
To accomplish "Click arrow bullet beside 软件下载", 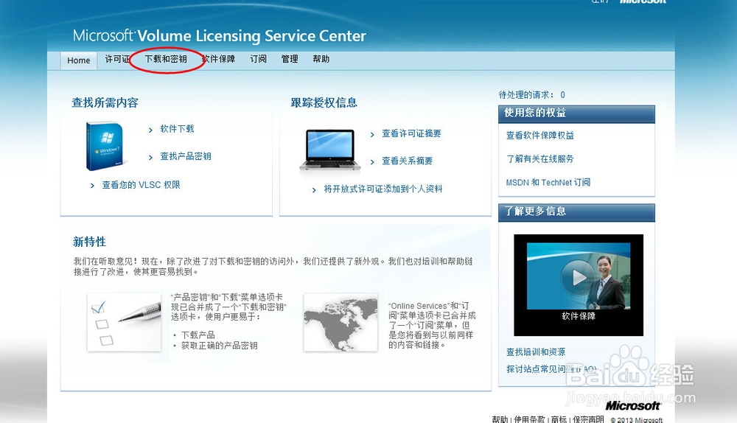I will [x=150, y=130].
